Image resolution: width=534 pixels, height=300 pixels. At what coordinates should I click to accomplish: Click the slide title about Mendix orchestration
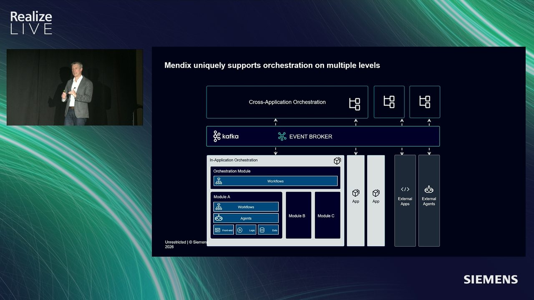(272, 65)
